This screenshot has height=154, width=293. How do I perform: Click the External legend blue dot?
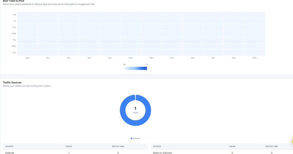coord(131,138)
